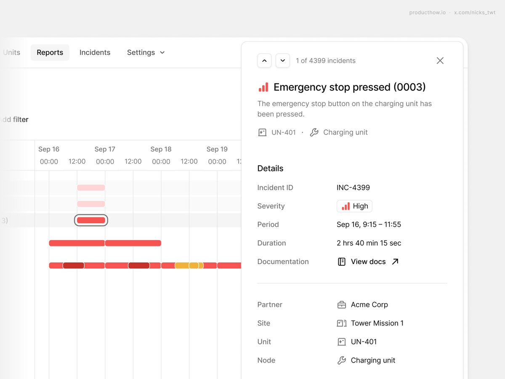This screenshot has width=505, height=379.
Task: Click the UN-401 unit icon under description
Action: 262,133
